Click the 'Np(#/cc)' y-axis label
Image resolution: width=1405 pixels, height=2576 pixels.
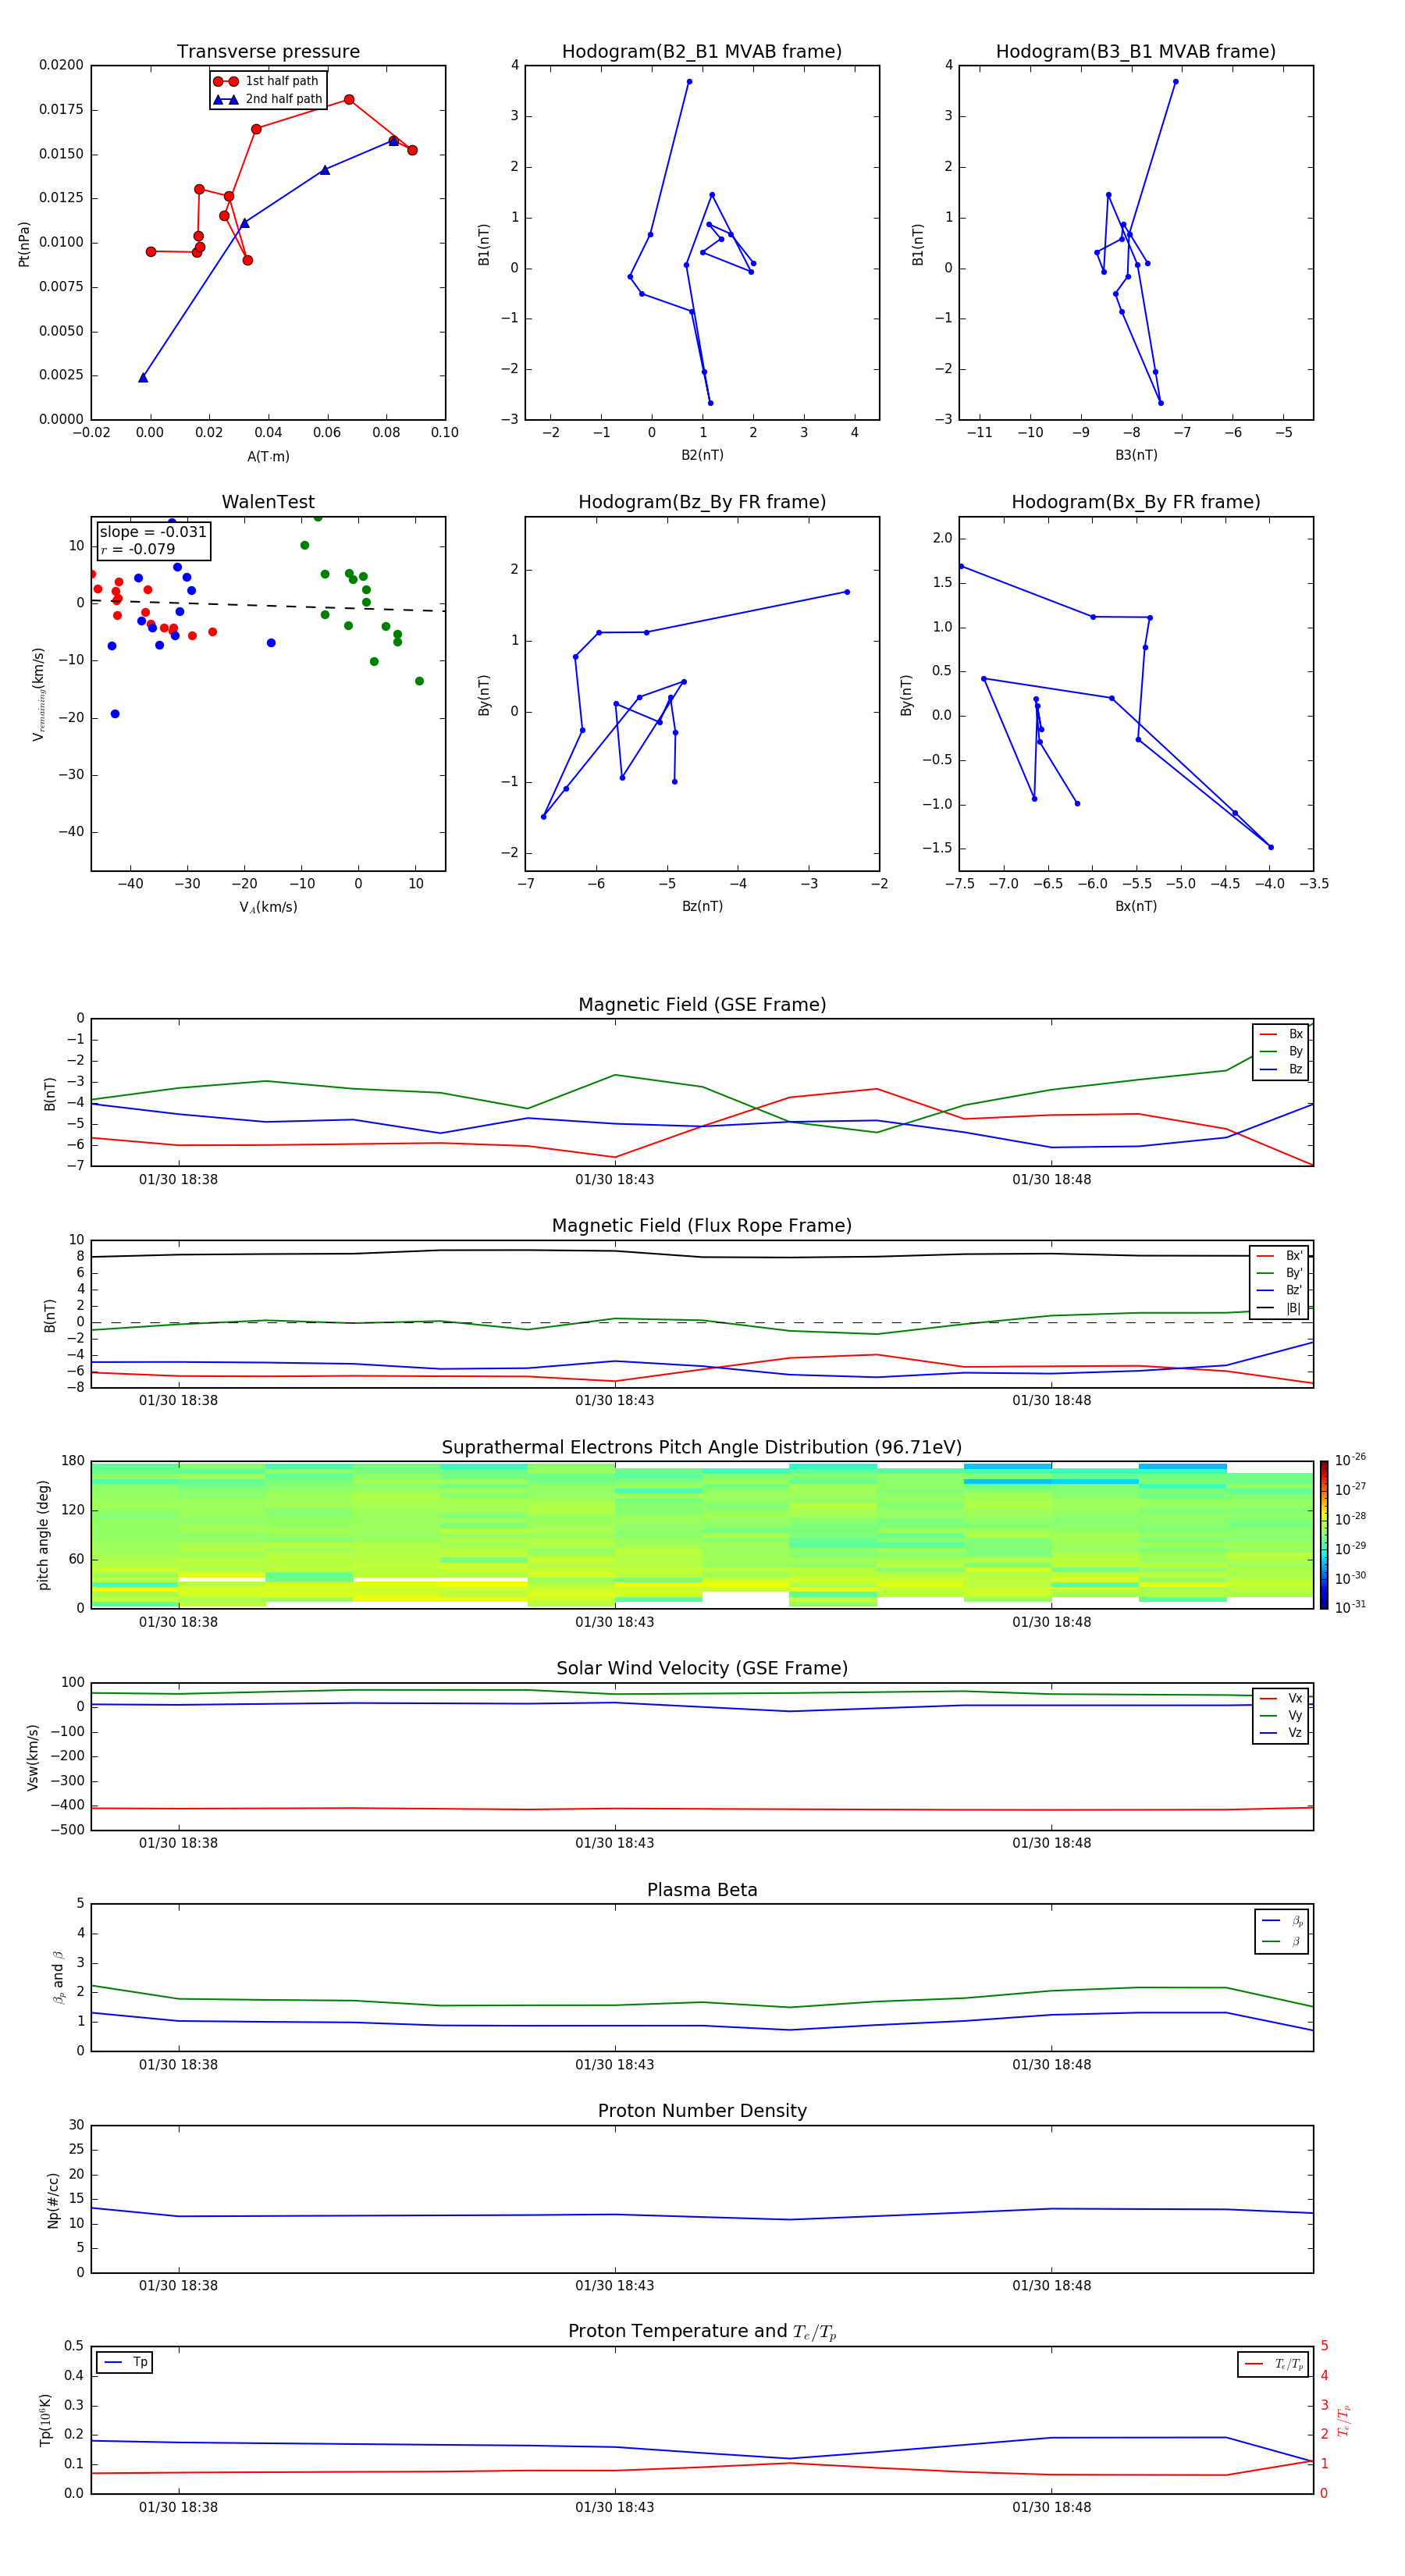(53, 2199)
